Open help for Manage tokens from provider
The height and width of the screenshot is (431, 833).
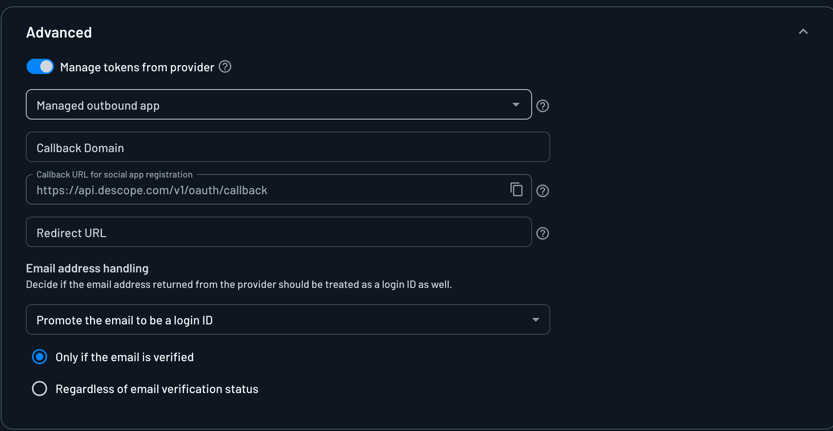point(225,67)
